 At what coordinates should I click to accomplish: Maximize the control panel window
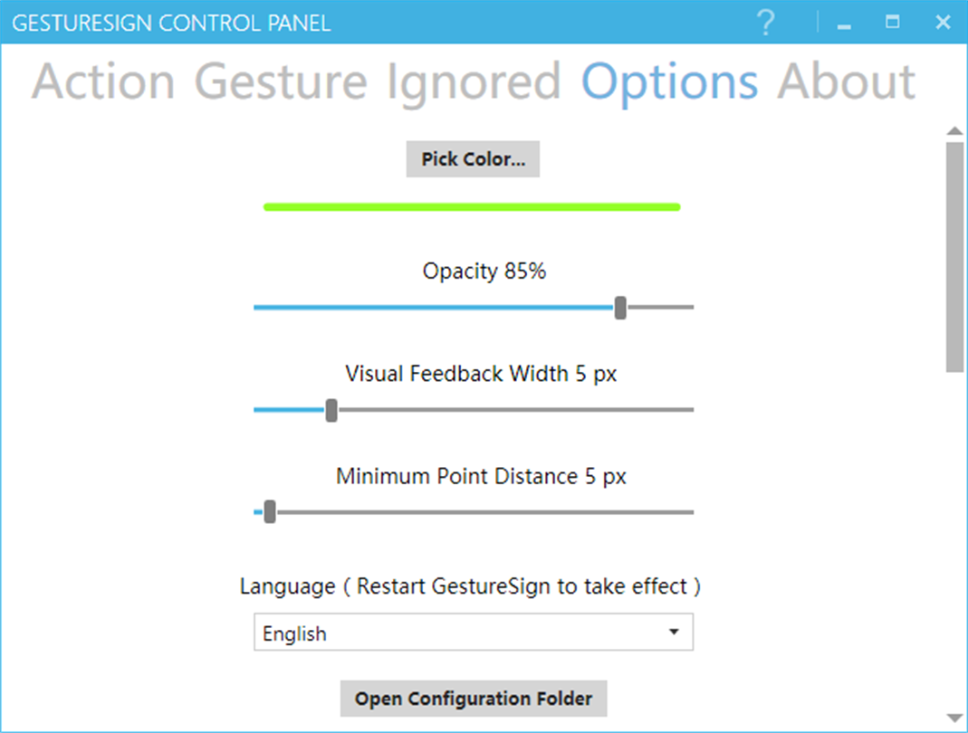click(x=893, y=23)
